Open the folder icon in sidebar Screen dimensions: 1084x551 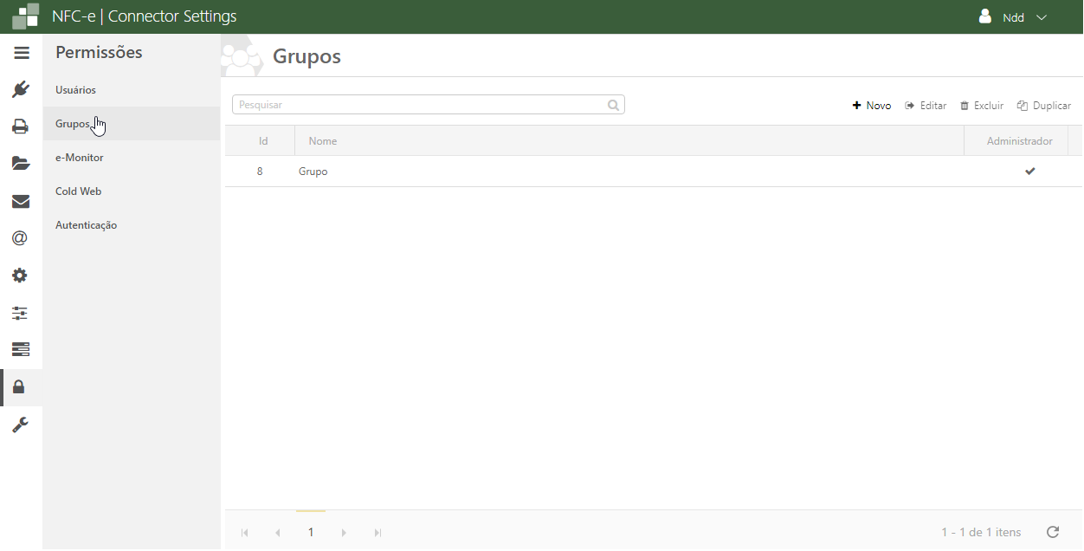tap(21, 164)
